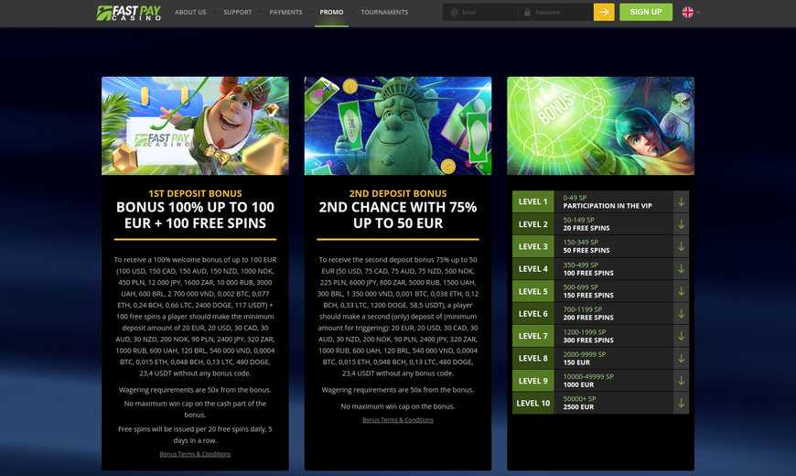The height and width of the screenshot is (476, 796).
Task: Open Bonus Terms & Conditions under 2nd deposit
Action: (x=397, y=420)
